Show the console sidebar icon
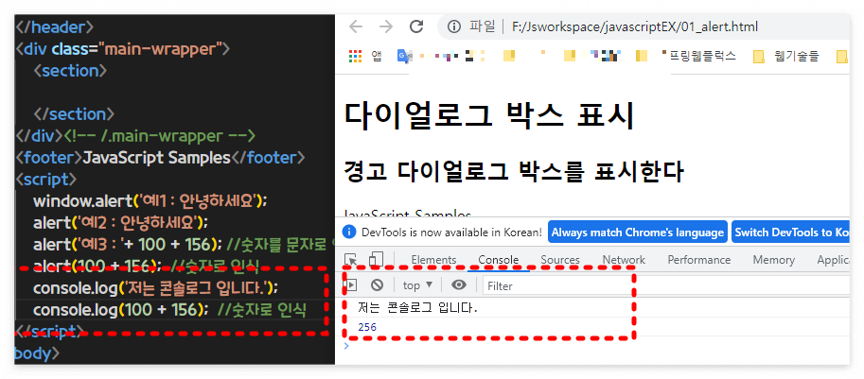 (x=350, y=284)
